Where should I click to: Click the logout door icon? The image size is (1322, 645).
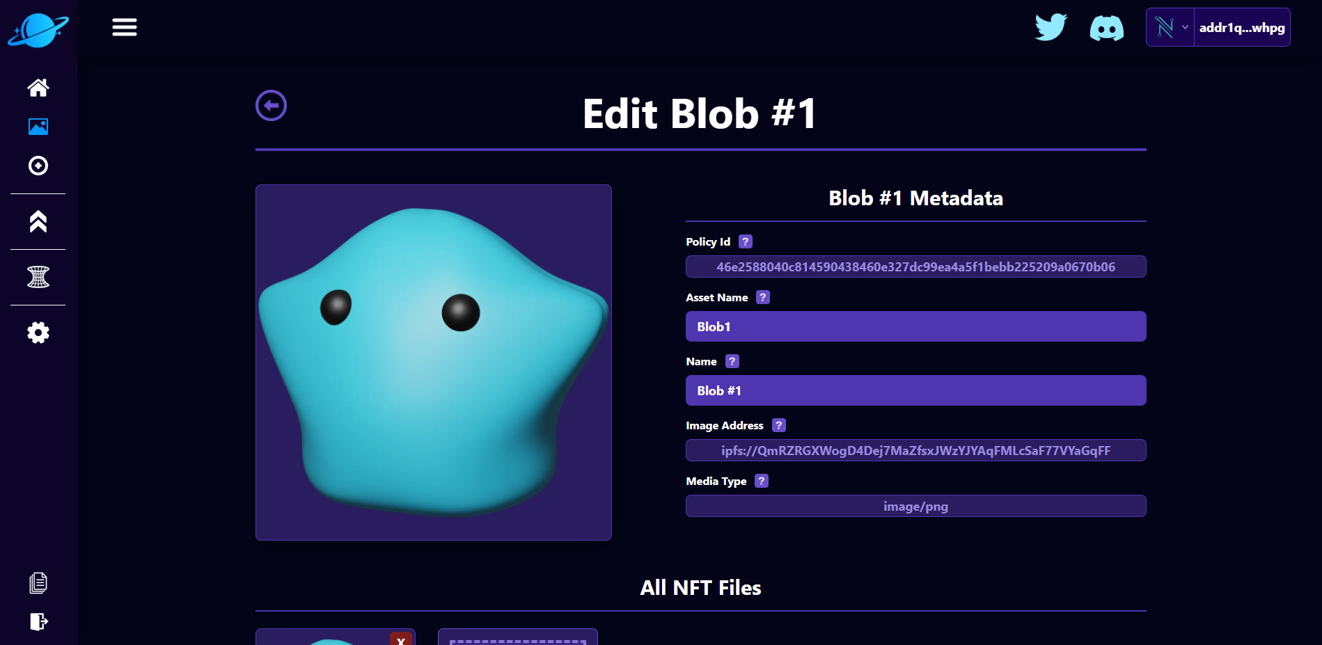pyautogui.click(x=38, y=621)
